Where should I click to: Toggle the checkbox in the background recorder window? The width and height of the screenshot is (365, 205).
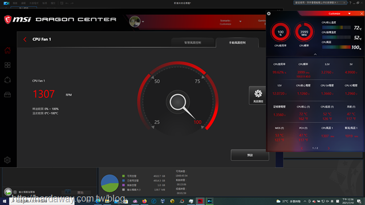[15, 192]
